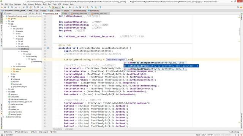The width and height of the screenshot is (243, 136).
Task: Click the override gutter icon beside onCreate
Action: coord(48,48)
